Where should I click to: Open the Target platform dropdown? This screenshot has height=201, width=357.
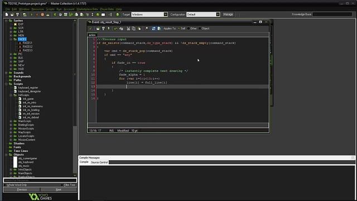166,15
